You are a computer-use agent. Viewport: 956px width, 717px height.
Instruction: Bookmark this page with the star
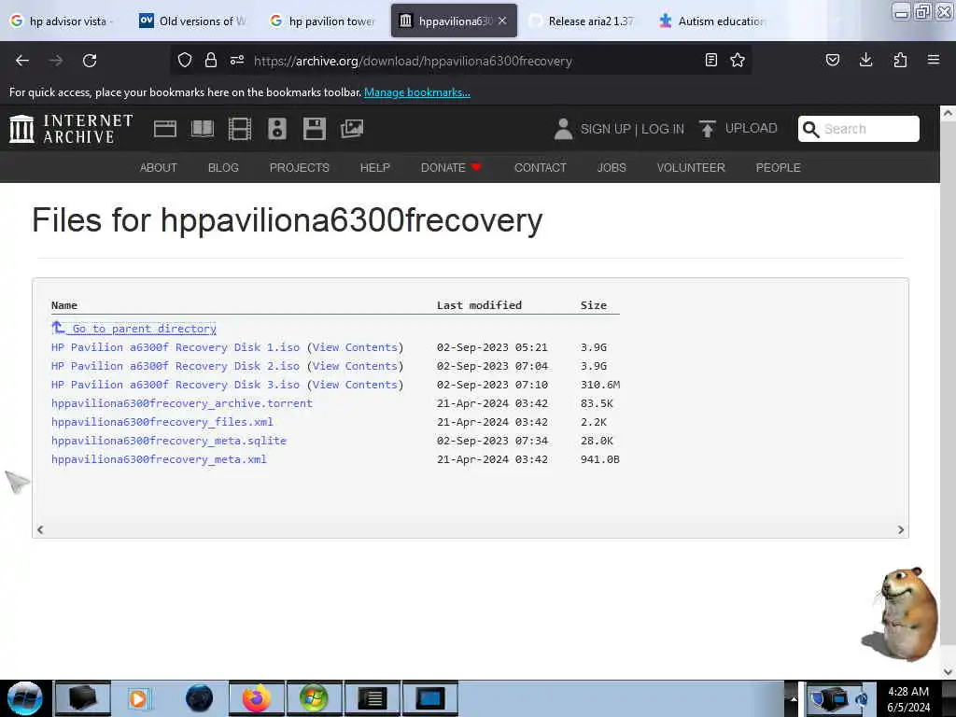click(738, 60)
